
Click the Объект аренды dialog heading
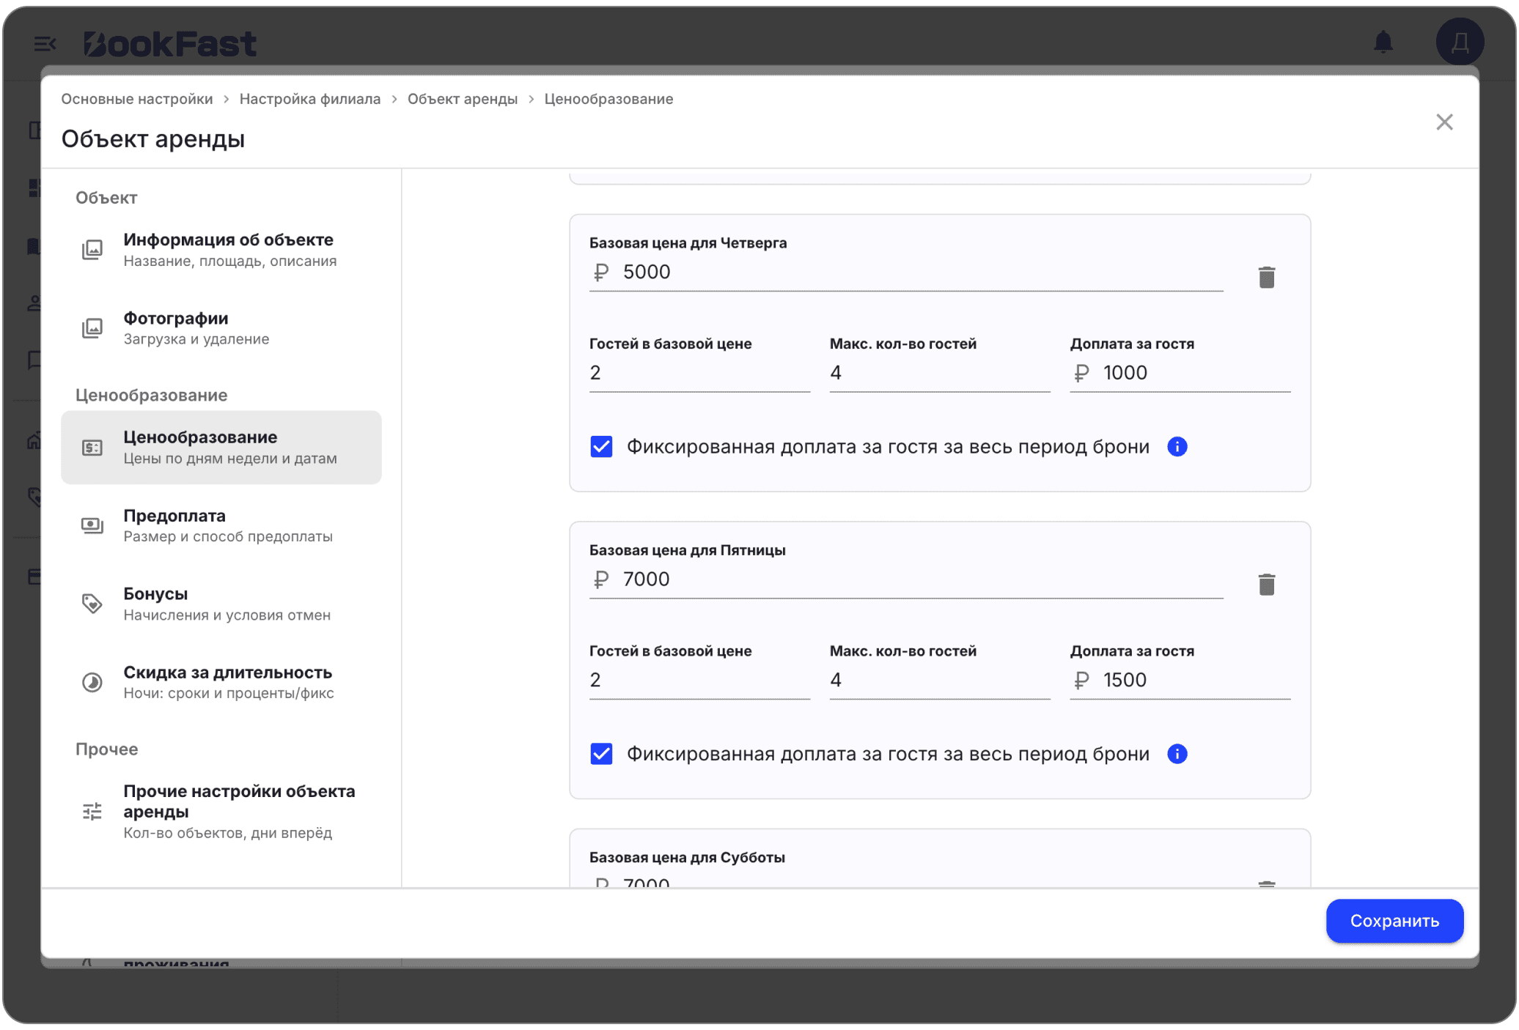pos(153,139)
